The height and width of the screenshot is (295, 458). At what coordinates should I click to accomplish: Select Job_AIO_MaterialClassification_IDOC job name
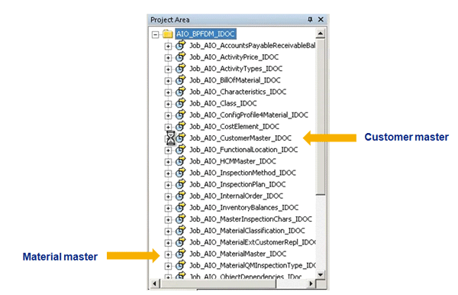(x=247, y=231)
